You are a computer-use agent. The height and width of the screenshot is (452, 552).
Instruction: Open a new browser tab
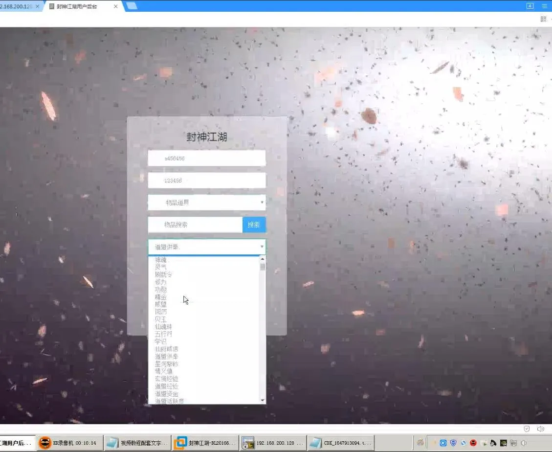point(132,6)
